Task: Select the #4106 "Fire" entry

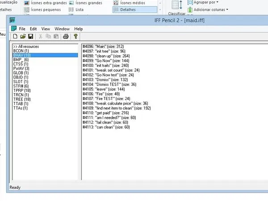Action: [x=101, y=94]
